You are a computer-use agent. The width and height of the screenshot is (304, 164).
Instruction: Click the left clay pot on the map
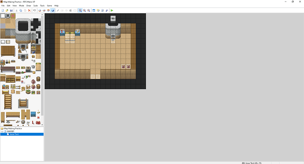click(123, 66)
